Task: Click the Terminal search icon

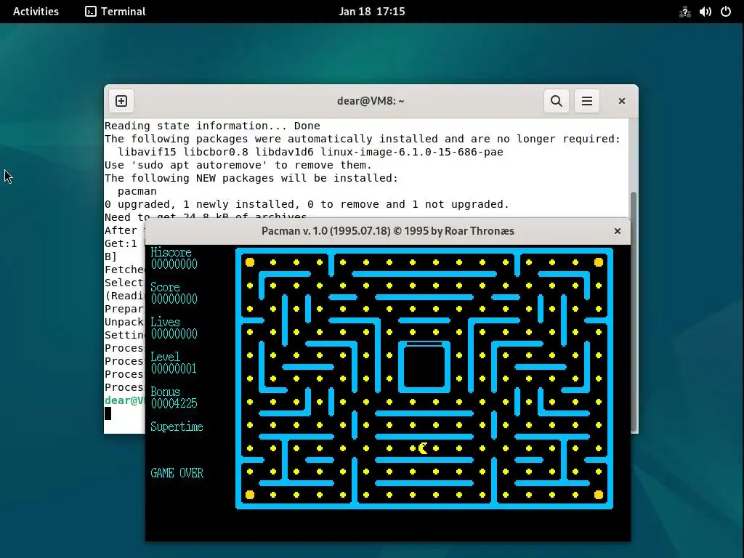Action: pos(556,101)
